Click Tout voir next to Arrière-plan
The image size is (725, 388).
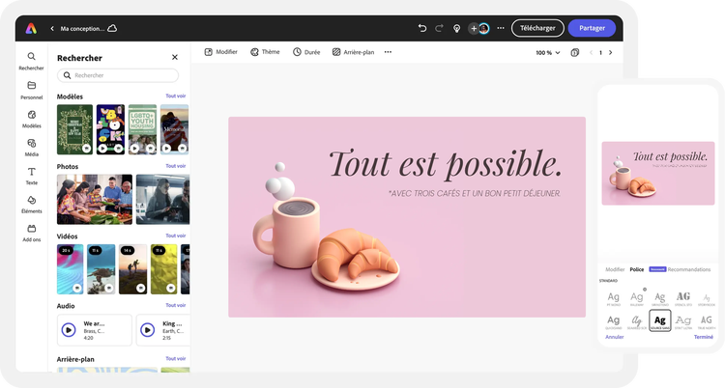click(x=176, y=358)
